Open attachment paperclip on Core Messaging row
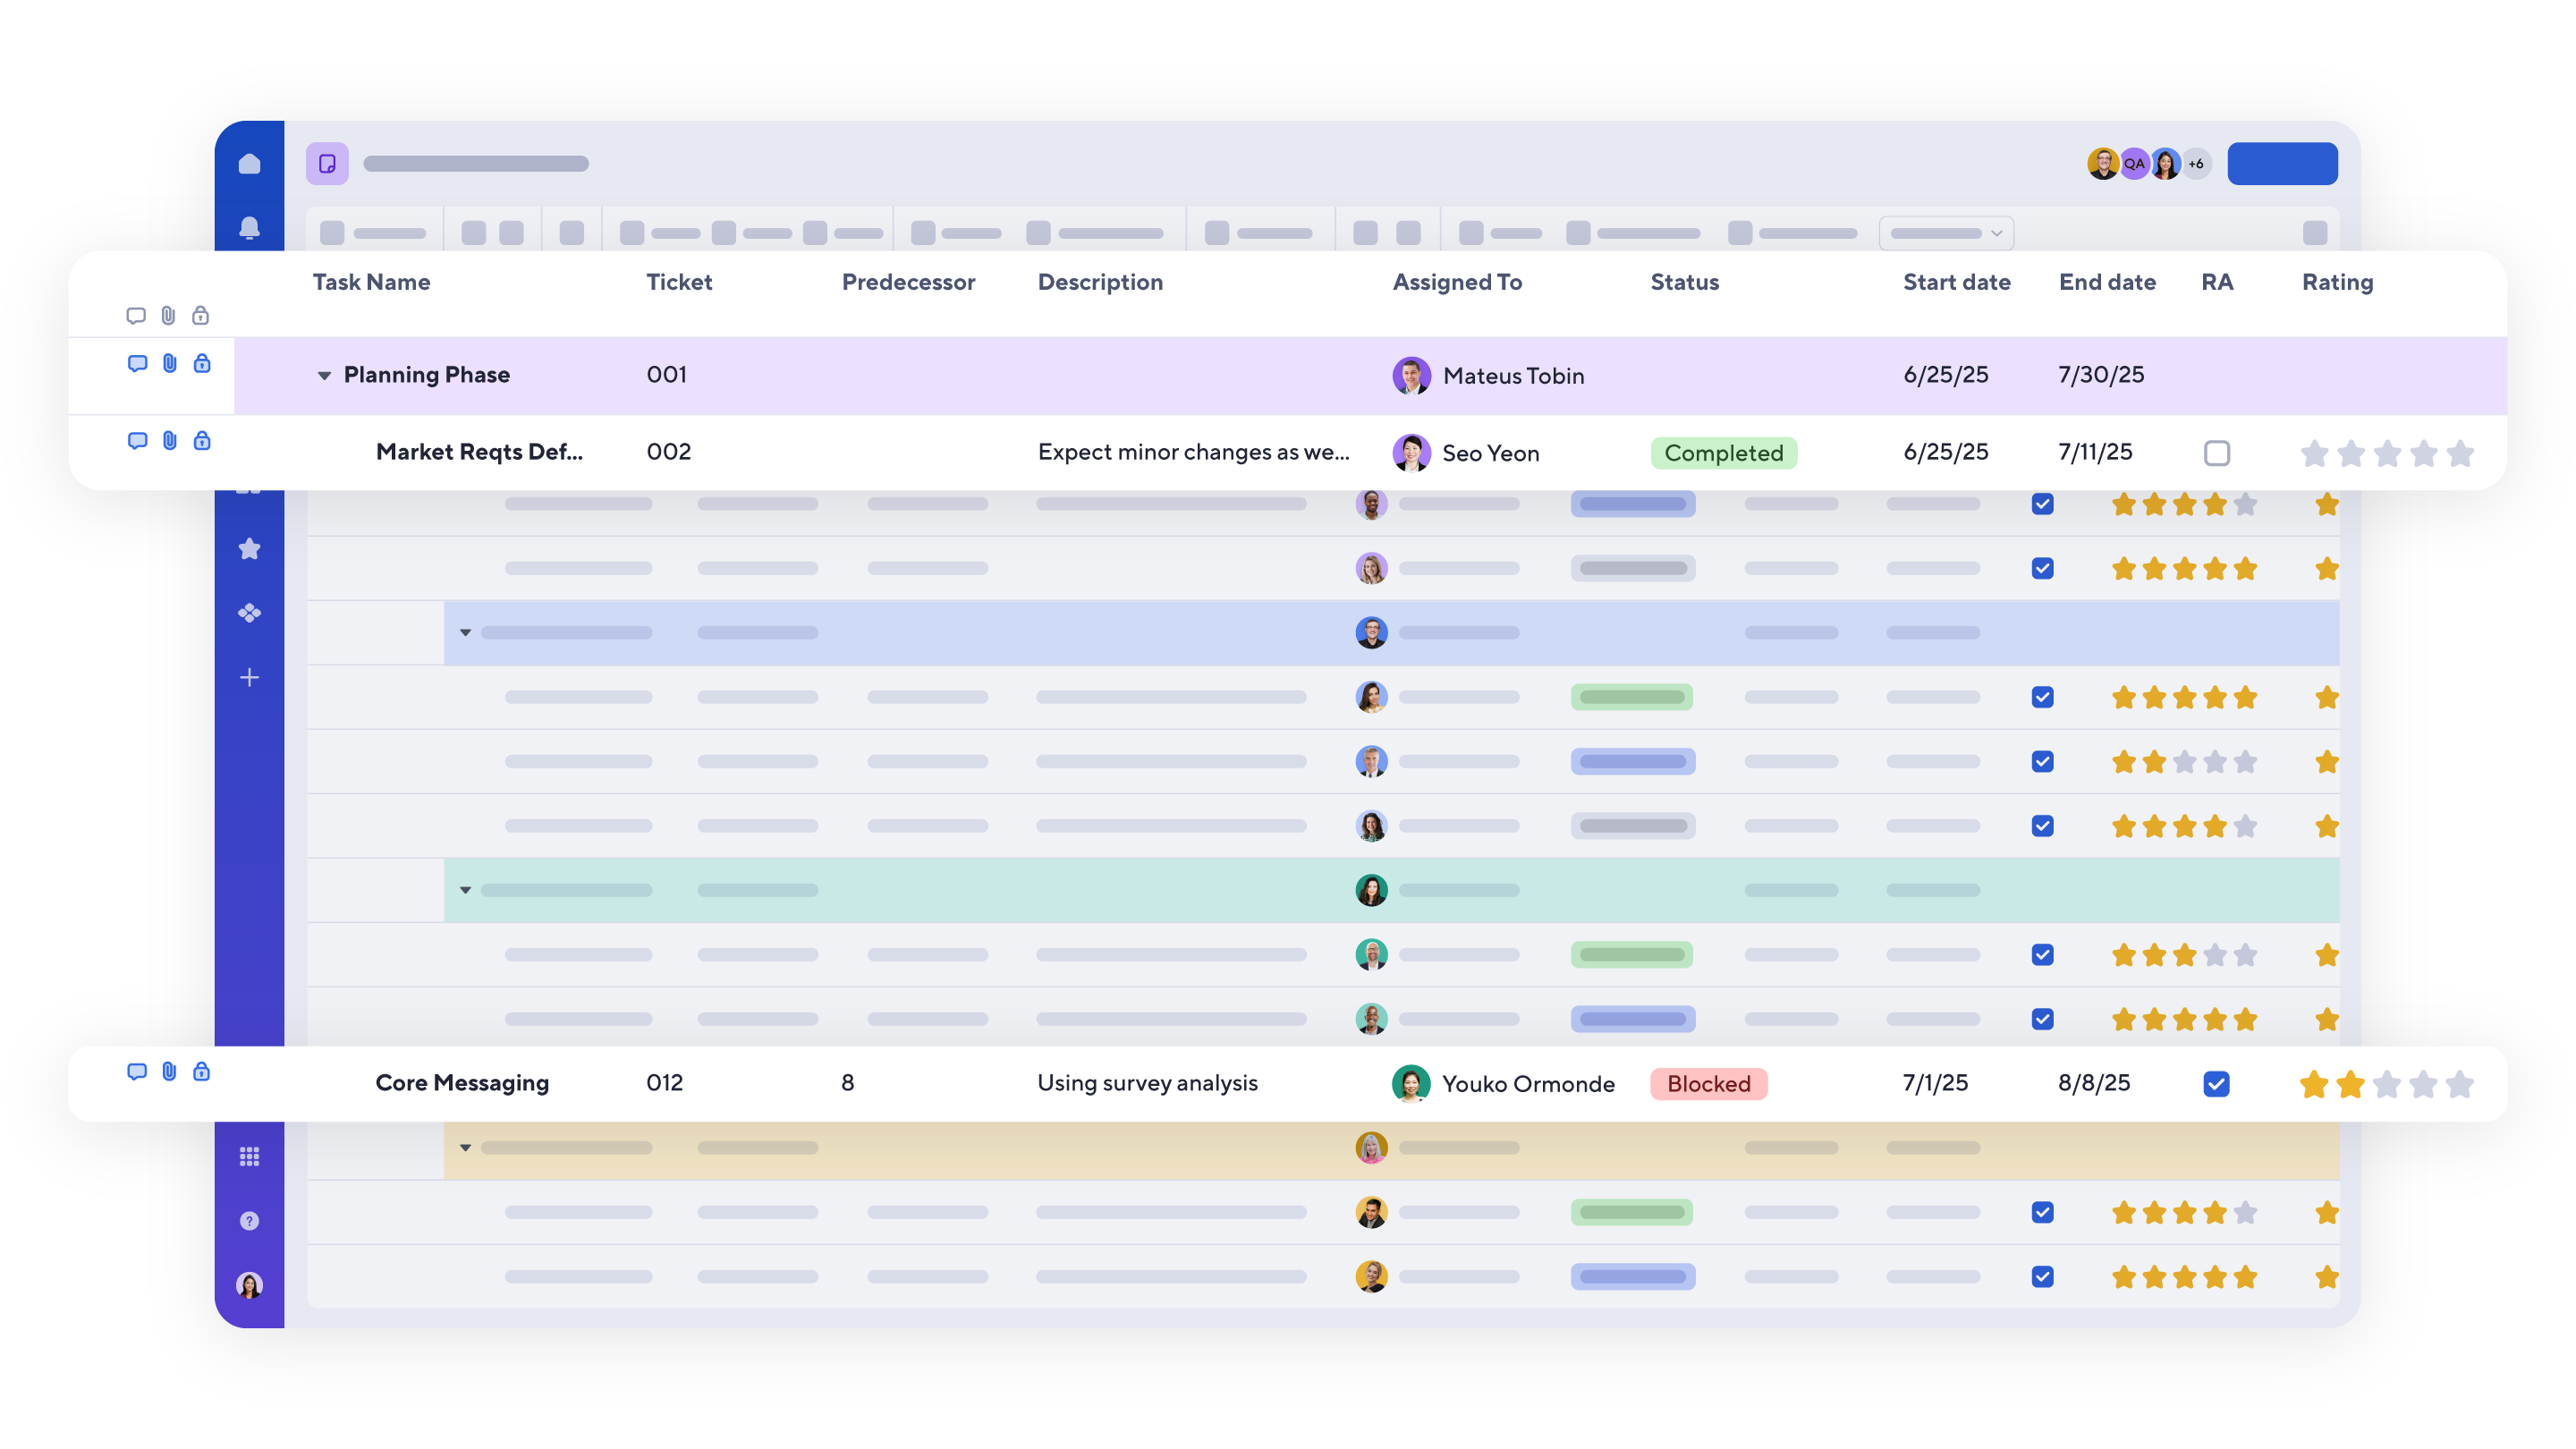This screenshot has width=2576, height=1449. 169,1072
